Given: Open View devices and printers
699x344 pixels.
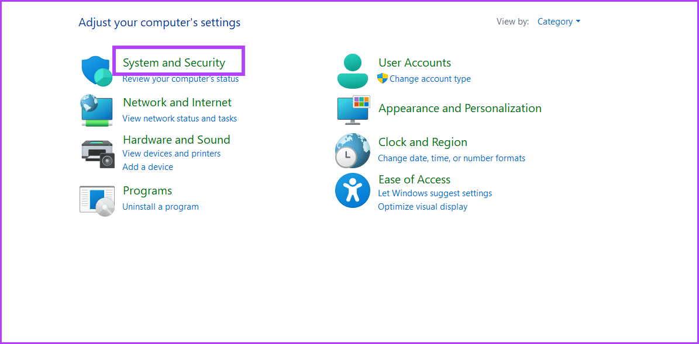Looking at the screenshot, I should point(171,154).
